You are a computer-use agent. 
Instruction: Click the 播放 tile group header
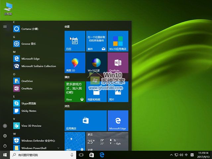tap(67, 77)
